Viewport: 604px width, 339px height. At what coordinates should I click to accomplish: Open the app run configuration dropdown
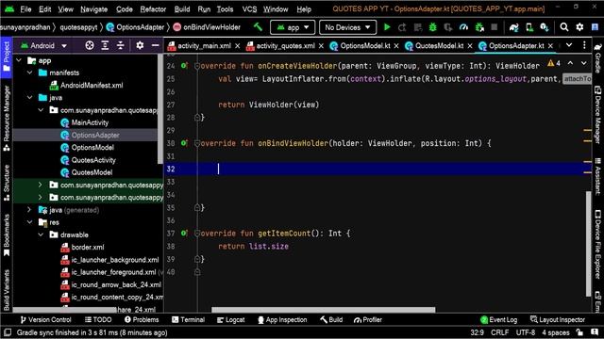coord(293,27)
